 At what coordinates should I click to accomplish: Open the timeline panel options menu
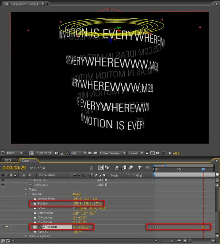(x=217, y=161)
